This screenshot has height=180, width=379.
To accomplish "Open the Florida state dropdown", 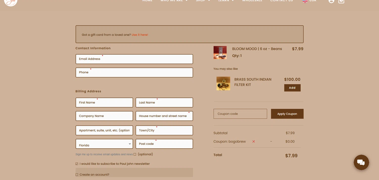I will 104,144.
